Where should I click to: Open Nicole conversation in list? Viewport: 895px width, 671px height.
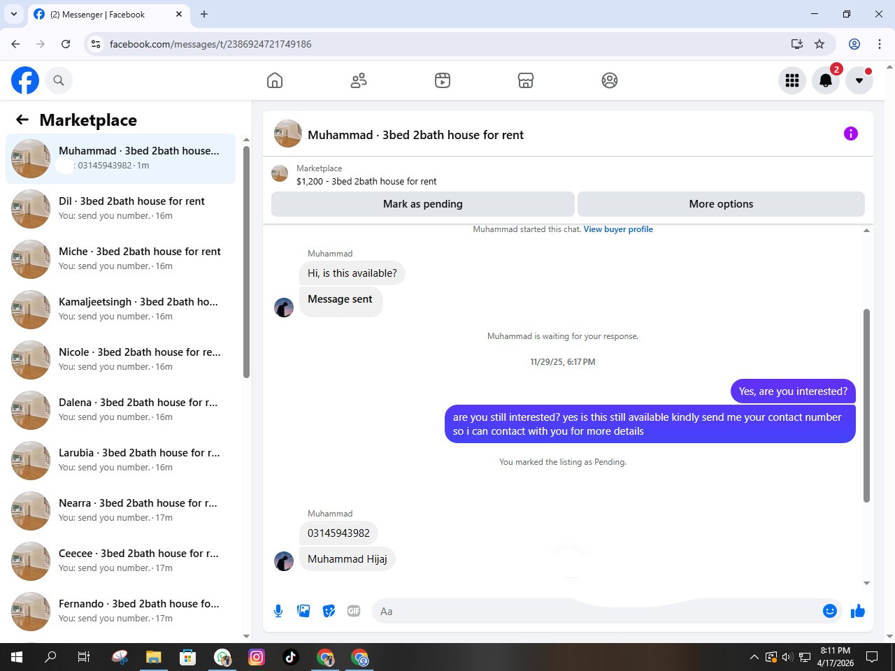(120, 360)
